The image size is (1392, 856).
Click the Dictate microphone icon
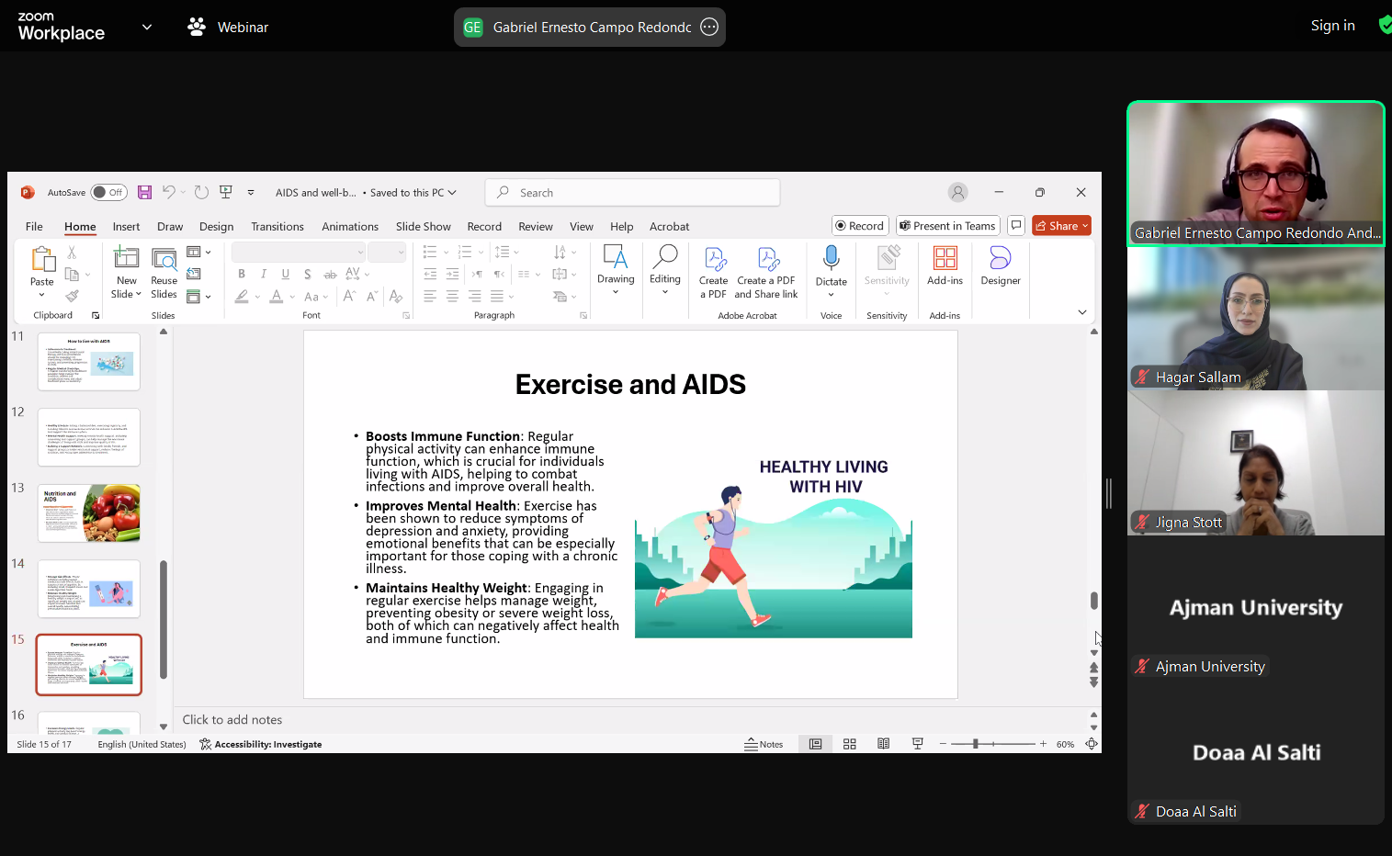pyautogui.click(x=831, y=258)
